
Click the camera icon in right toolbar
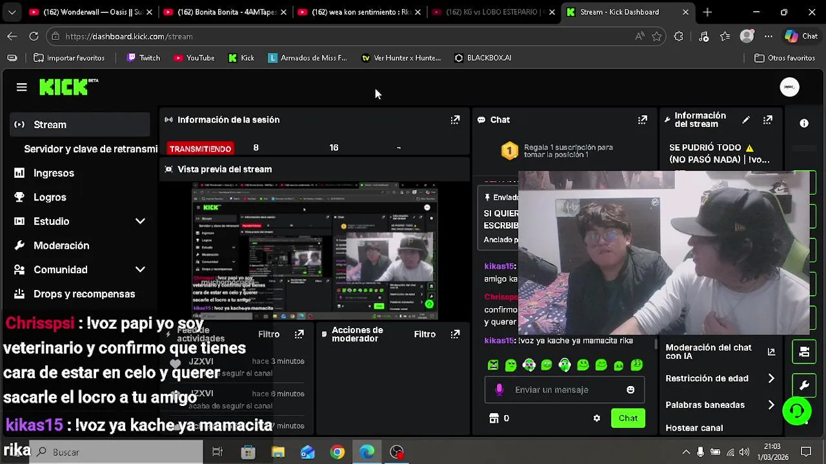[x=804, y=352]
